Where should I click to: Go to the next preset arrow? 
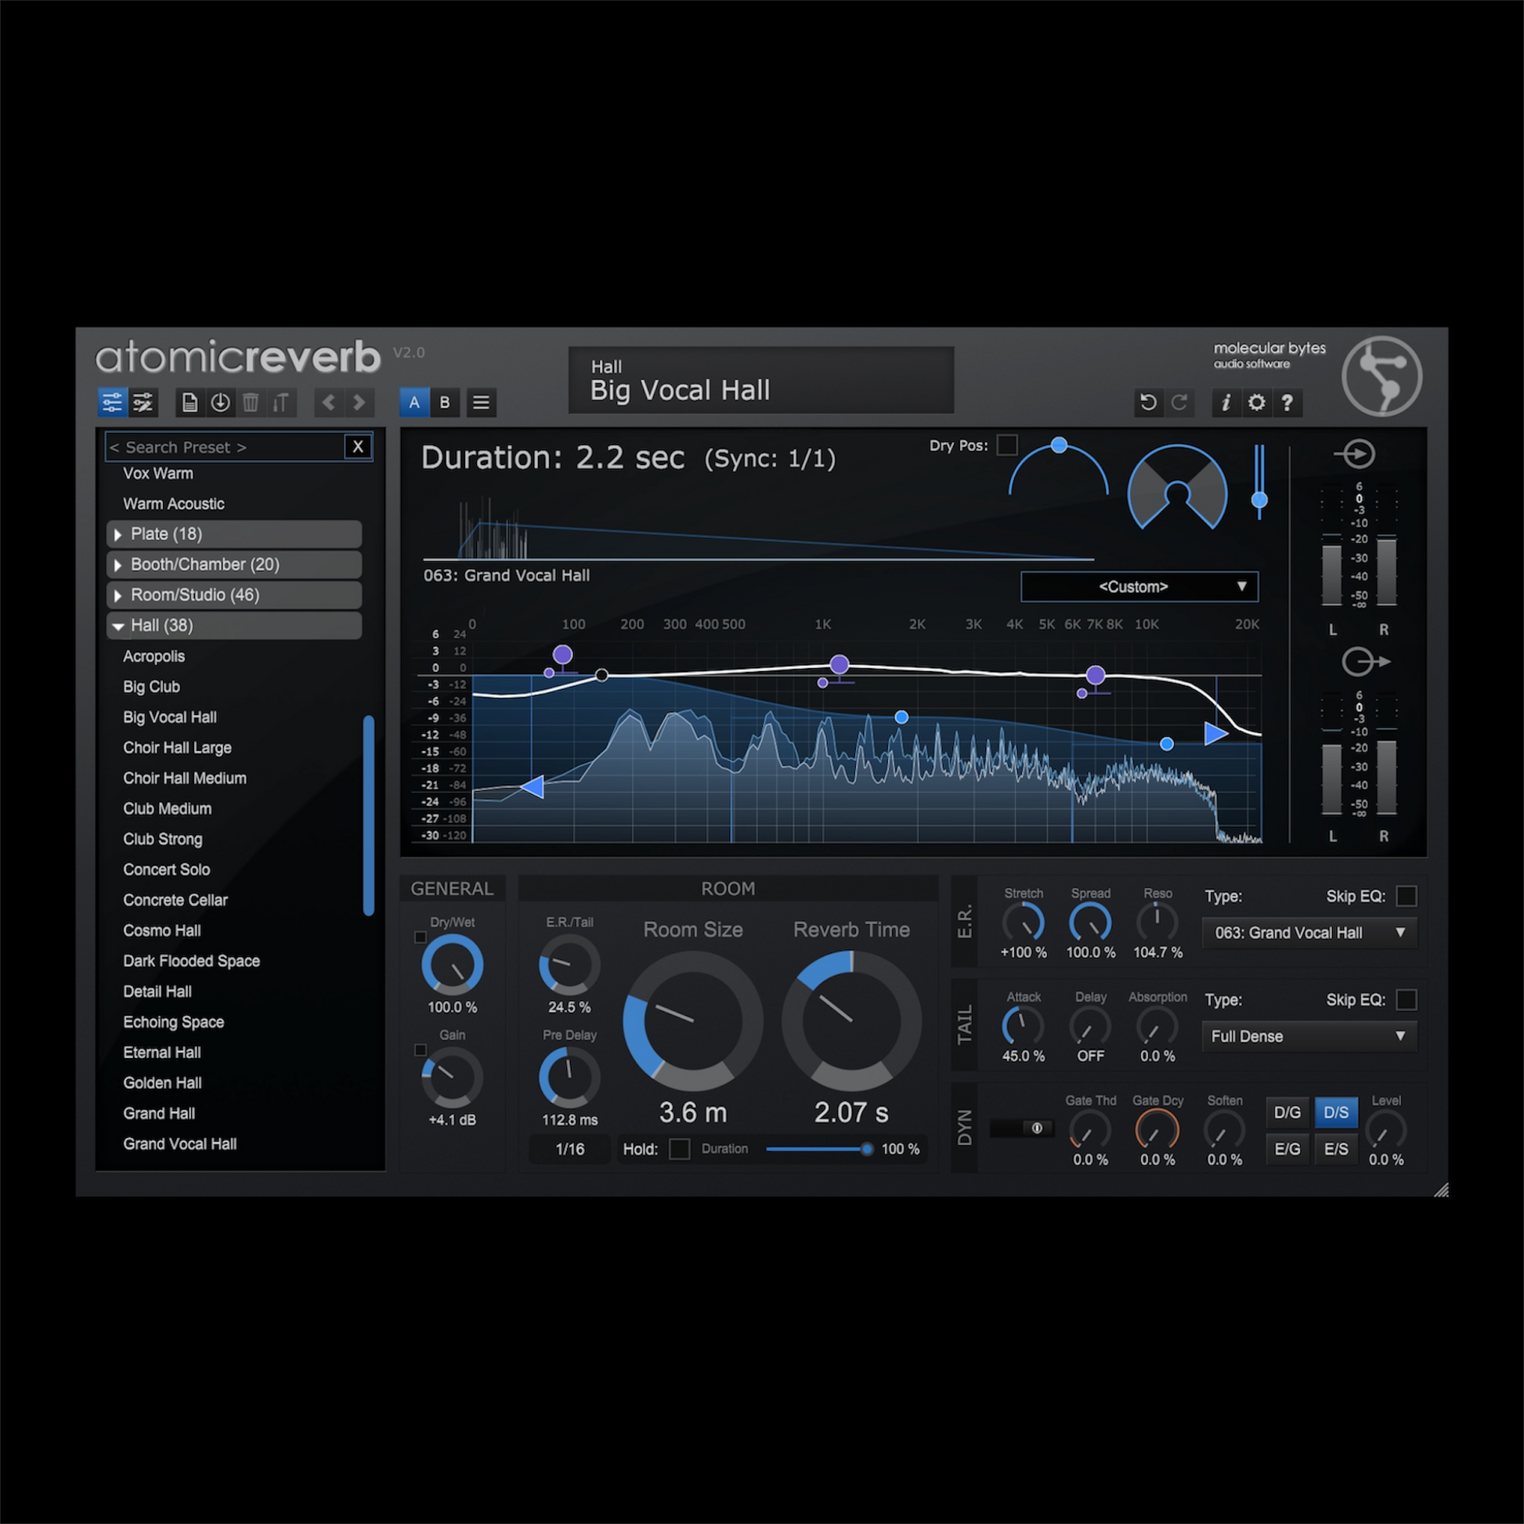(x=359, y=403)
